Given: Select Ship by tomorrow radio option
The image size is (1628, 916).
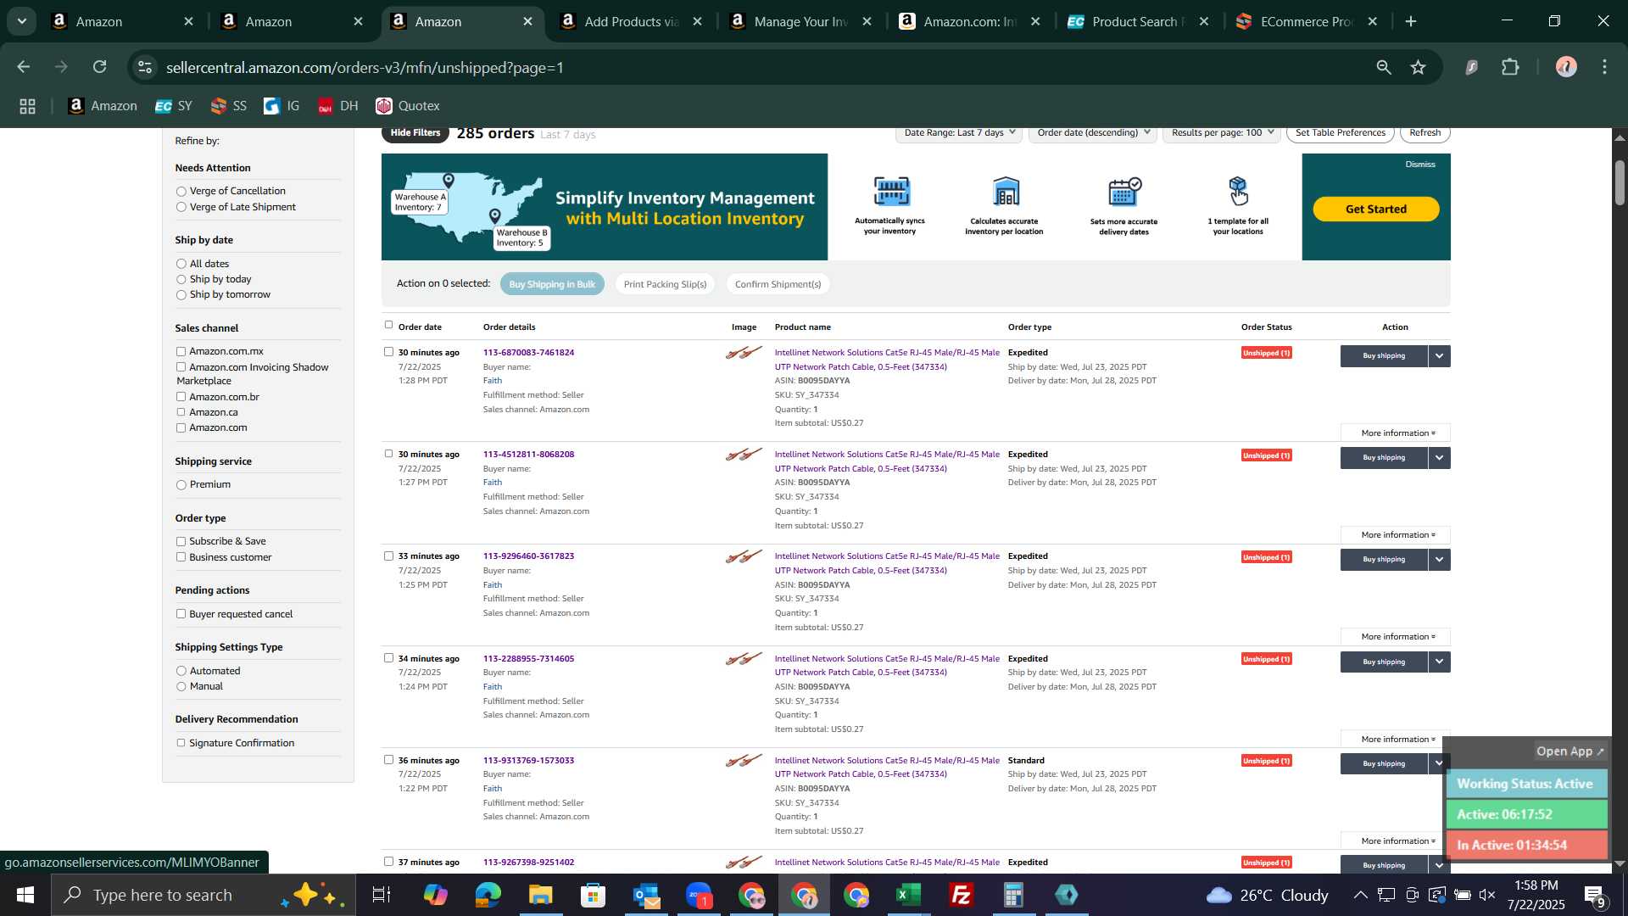Looking at the screenshot, I should (181, 295).
